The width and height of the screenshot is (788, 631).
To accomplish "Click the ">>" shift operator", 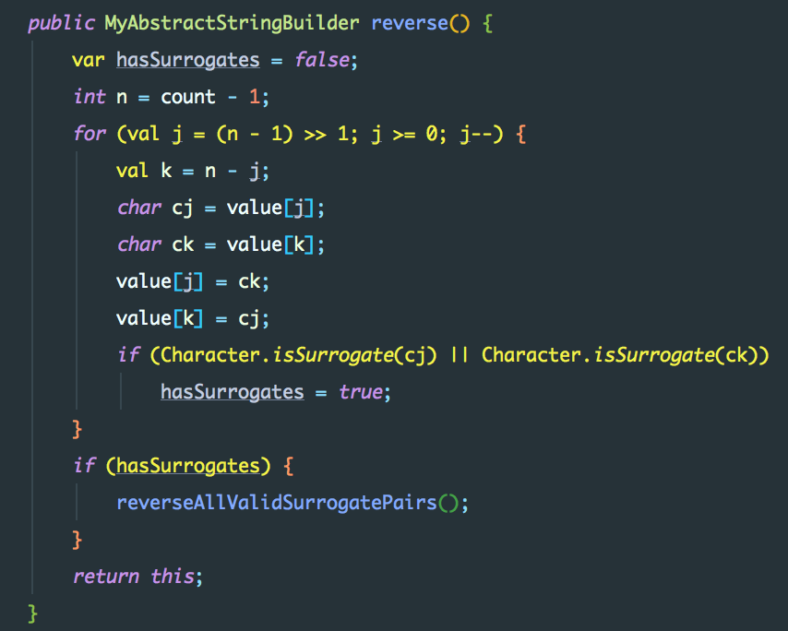I will 315,134.
